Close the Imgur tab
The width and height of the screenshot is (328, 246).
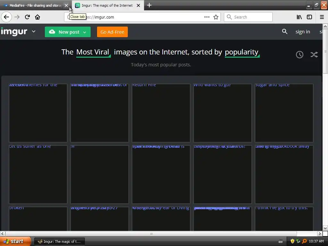[x=138, y=5]
